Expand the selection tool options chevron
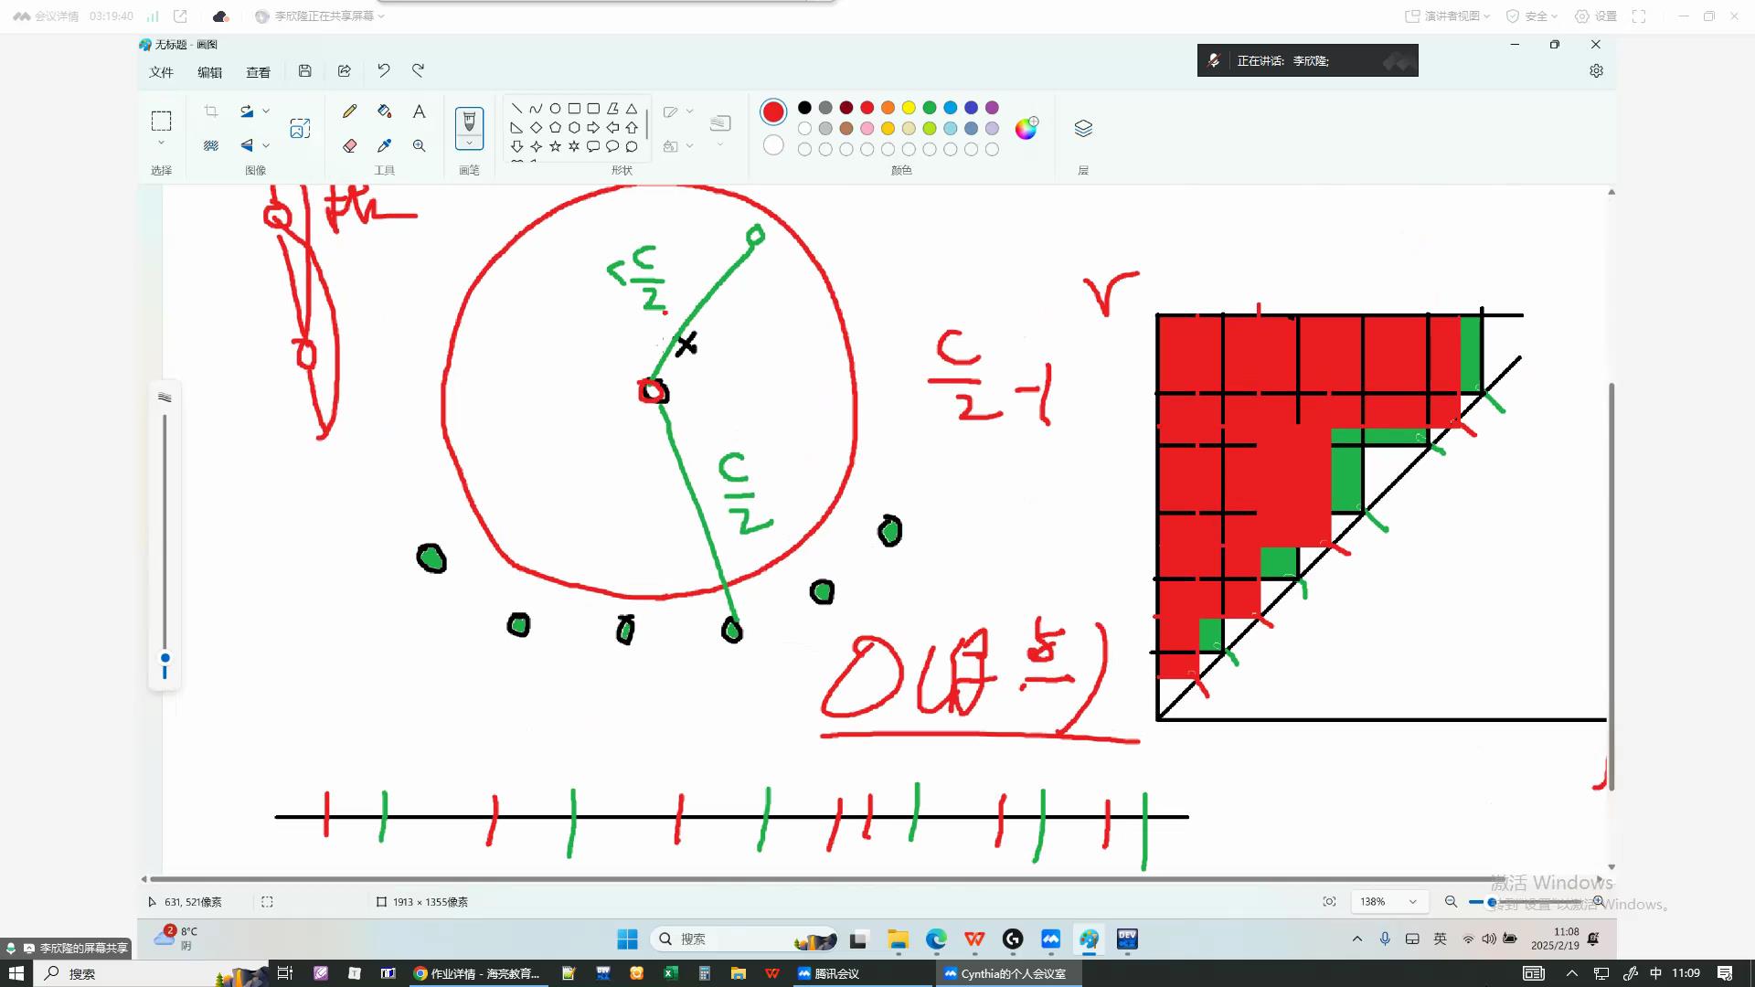Screen dimensions: 1755x987 tap(161, 143)
